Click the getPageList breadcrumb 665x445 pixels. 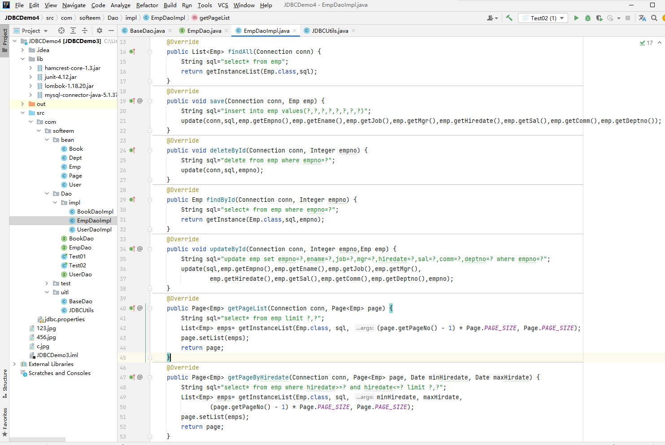211,18
